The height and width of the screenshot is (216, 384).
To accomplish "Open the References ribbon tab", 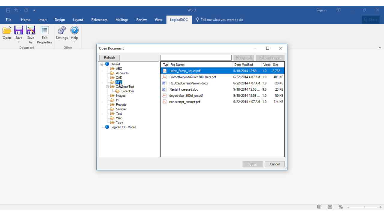I will 99,20.
